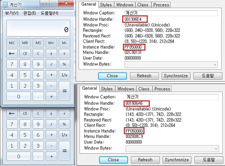Click the percent key in the front calculator

coord(64,64)
